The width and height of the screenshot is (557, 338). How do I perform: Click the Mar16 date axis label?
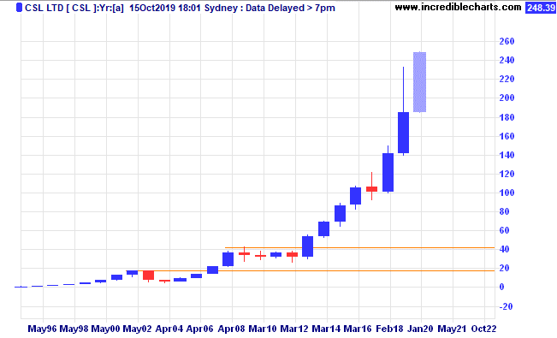pyautogui.click(x=358, y=329)
